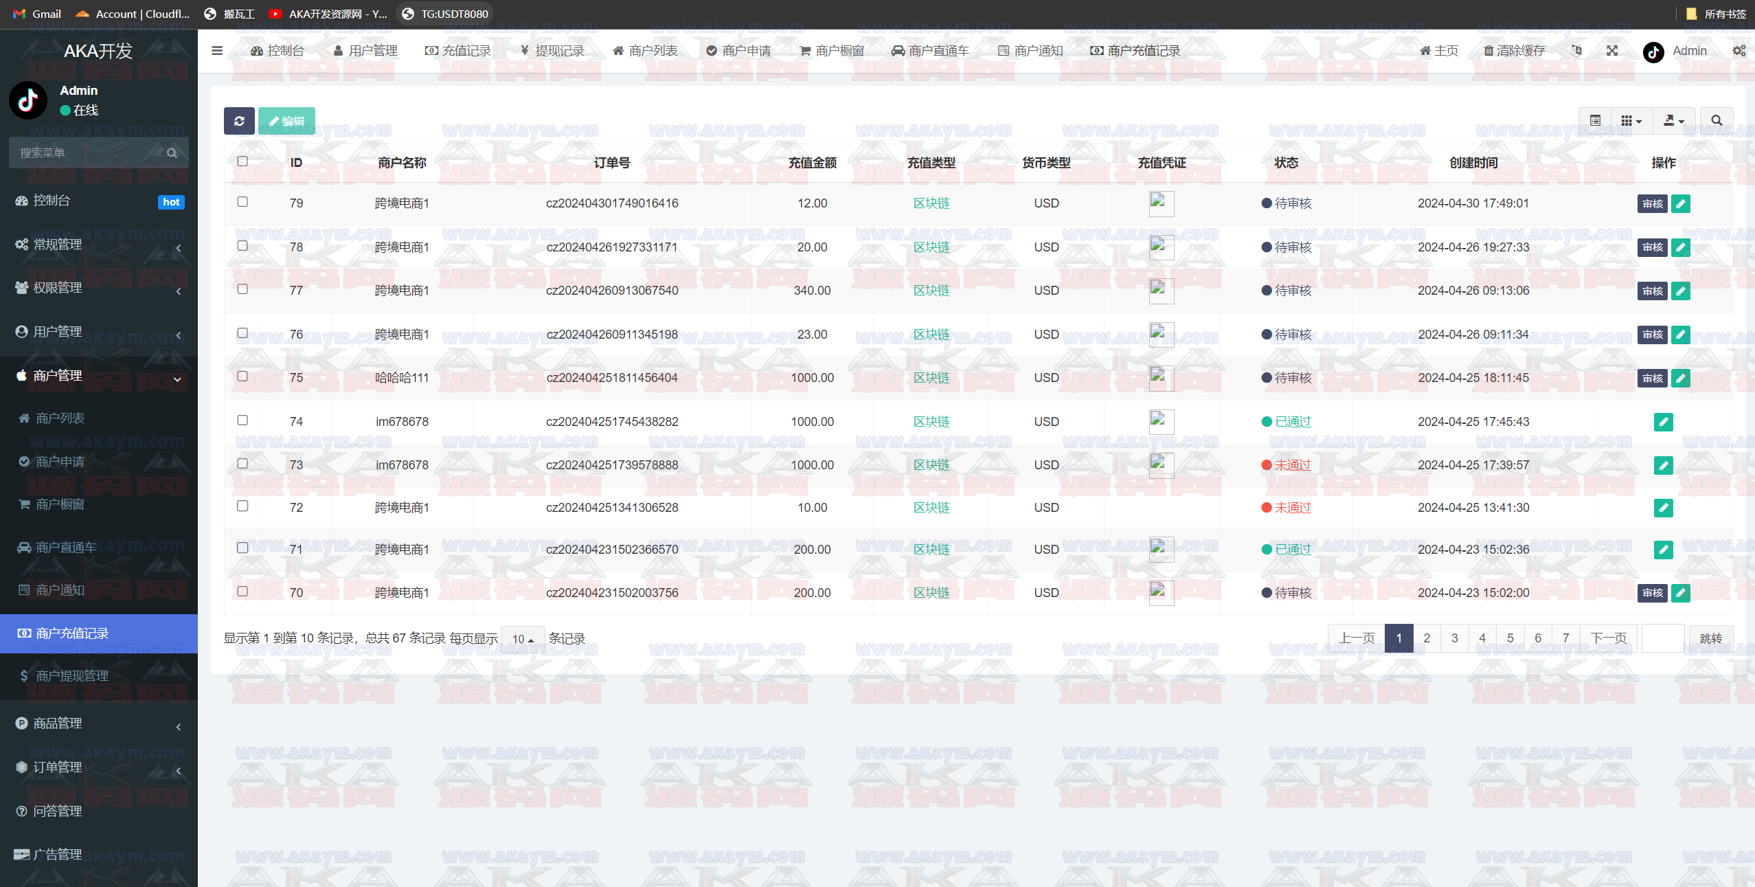Image resolution: width=1755 pixels, height=887 pixels.
Task: Open the settings gears icon at top right
Action: point(1739,51)
